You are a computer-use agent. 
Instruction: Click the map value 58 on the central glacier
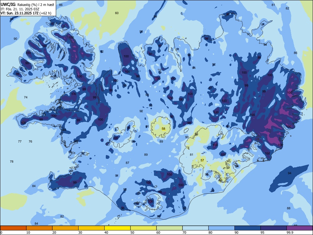click(x=163, y=129)
